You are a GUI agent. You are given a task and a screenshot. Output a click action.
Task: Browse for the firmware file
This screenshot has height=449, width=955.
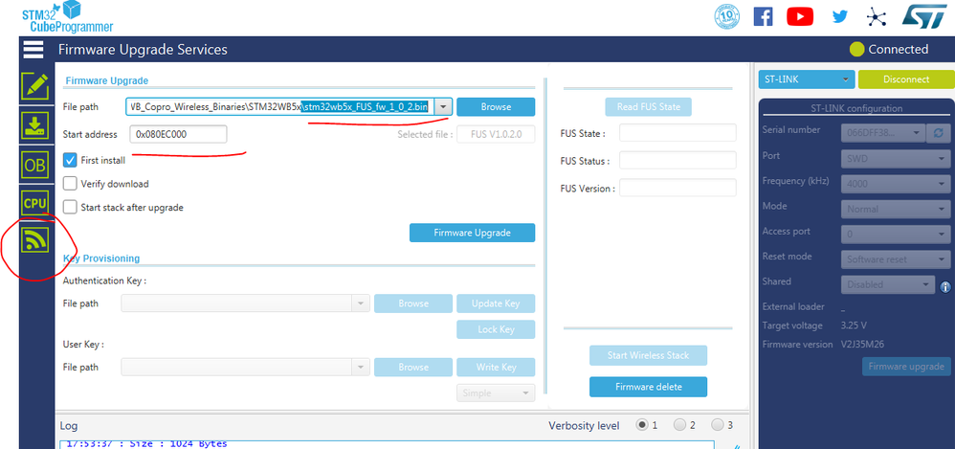[496, 106]
